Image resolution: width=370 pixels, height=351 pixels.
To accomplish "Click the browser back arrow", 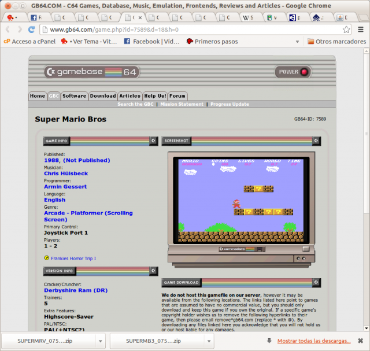I will click(8, 29).
